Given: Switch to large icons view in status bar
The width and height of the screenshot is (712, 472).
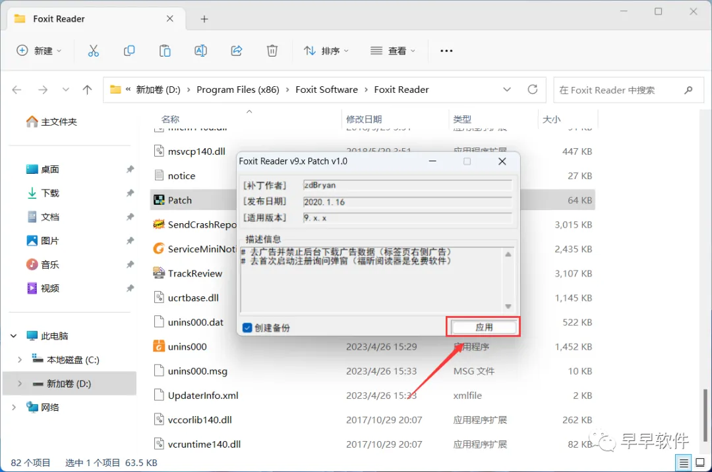Looking at the screenshot, I should (x=700, y=463).
